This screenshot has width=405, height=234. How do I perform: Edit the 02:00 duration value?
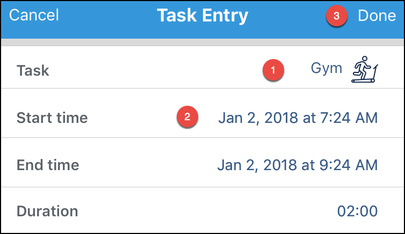coord(358,211)
